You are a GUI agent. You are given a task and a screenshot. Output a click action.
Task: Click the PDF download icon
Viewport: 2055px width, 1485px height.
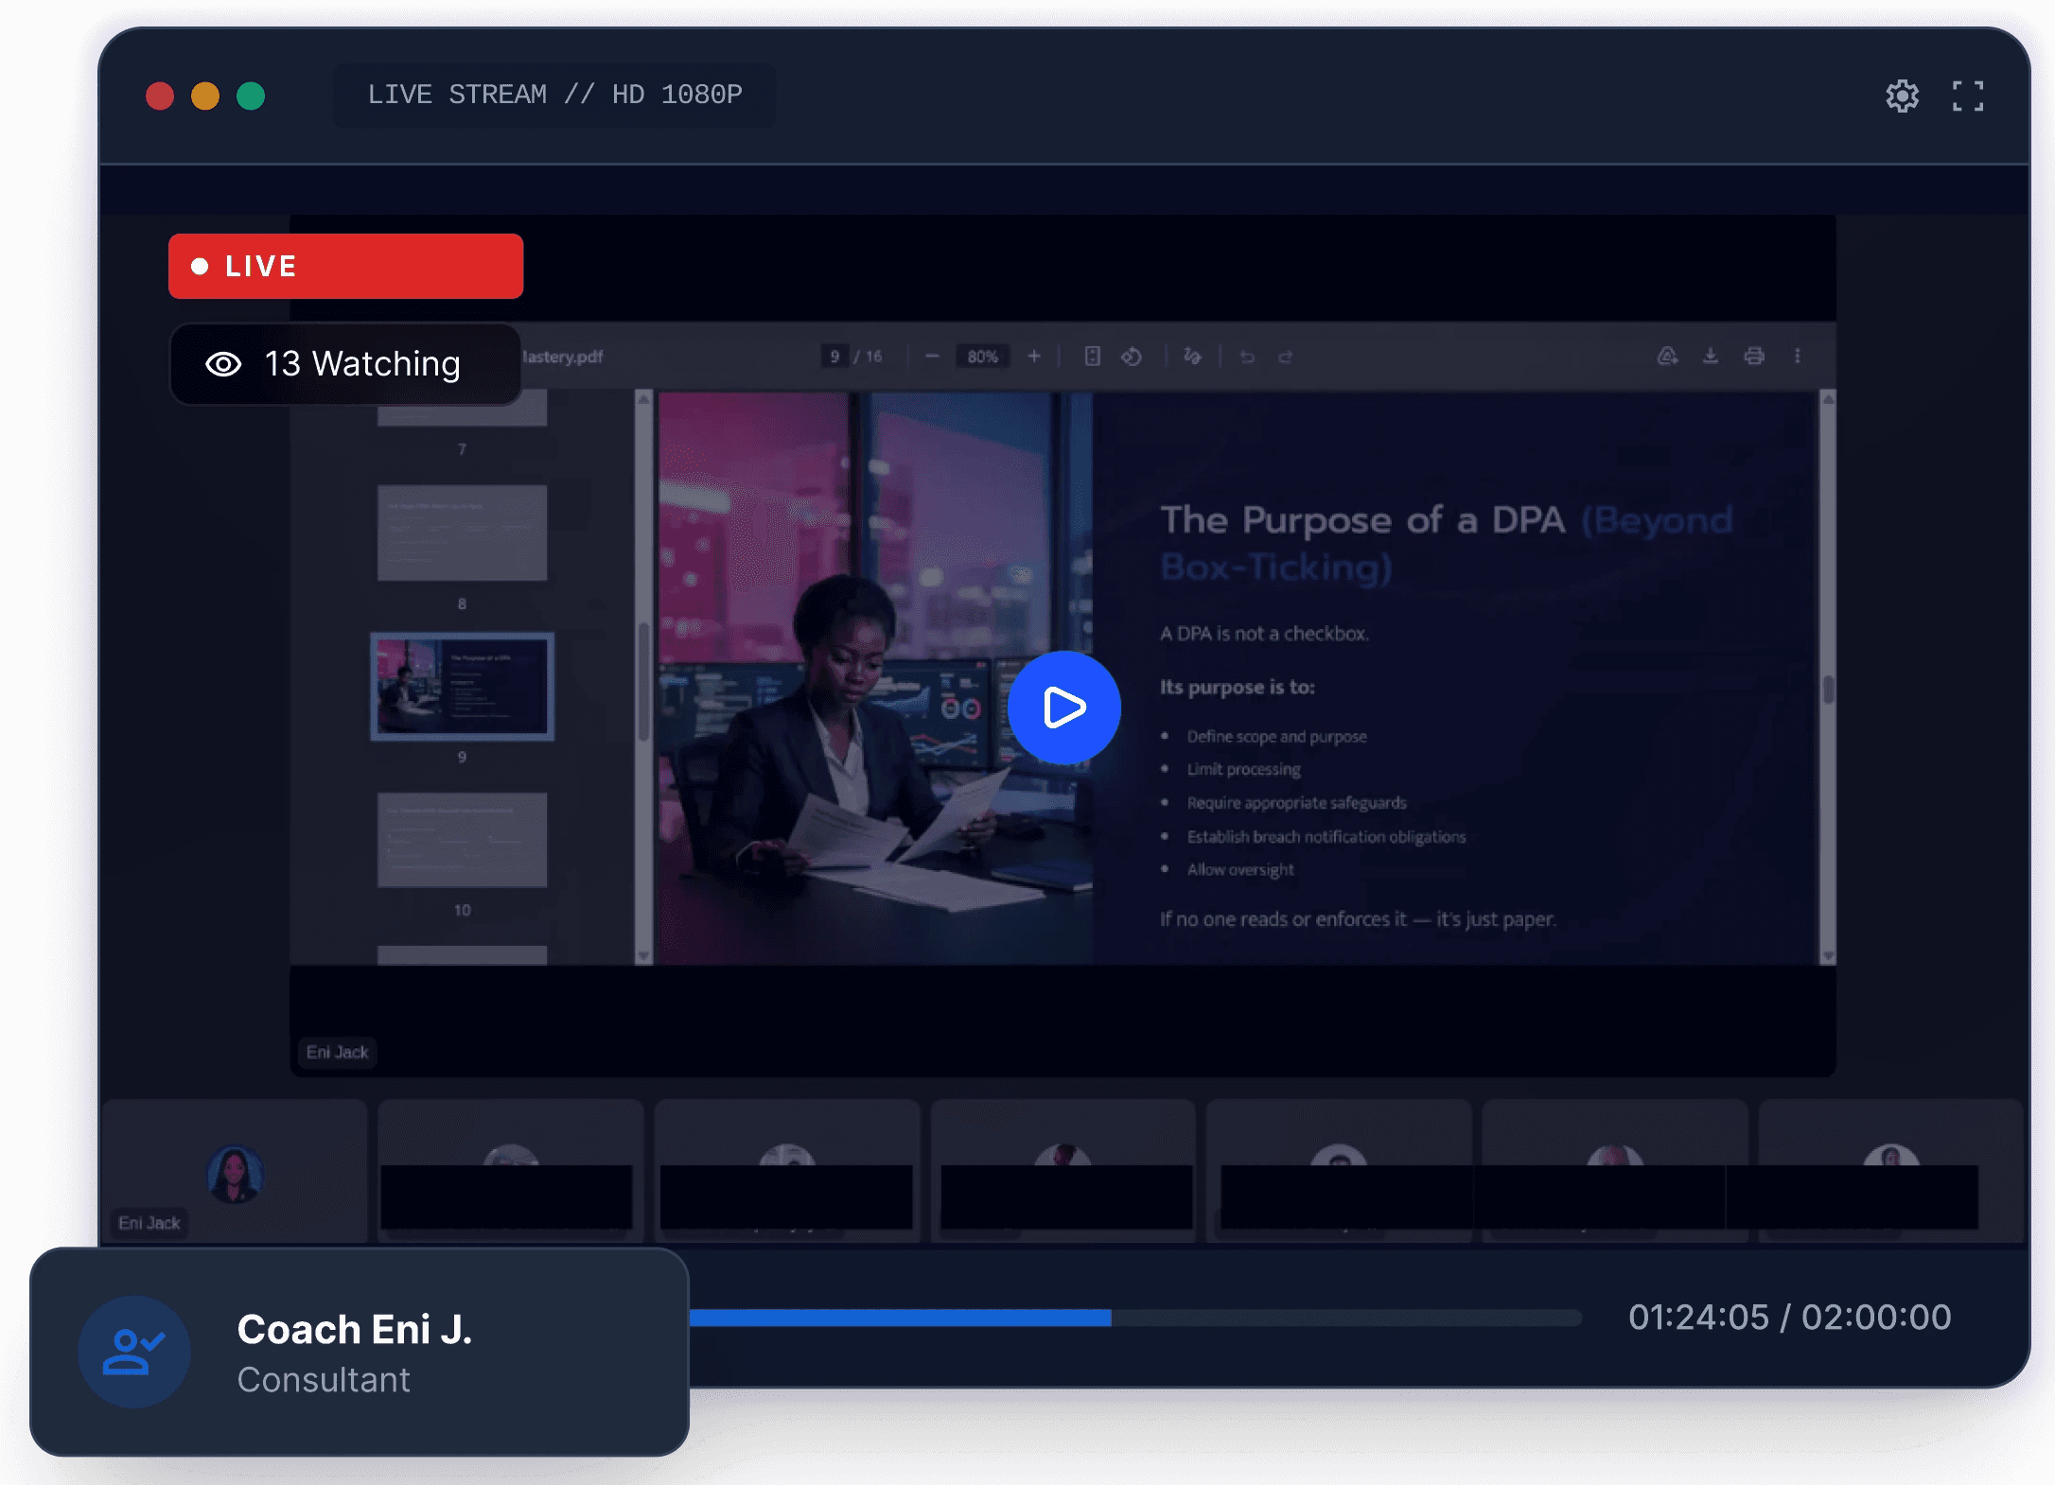1711,357
